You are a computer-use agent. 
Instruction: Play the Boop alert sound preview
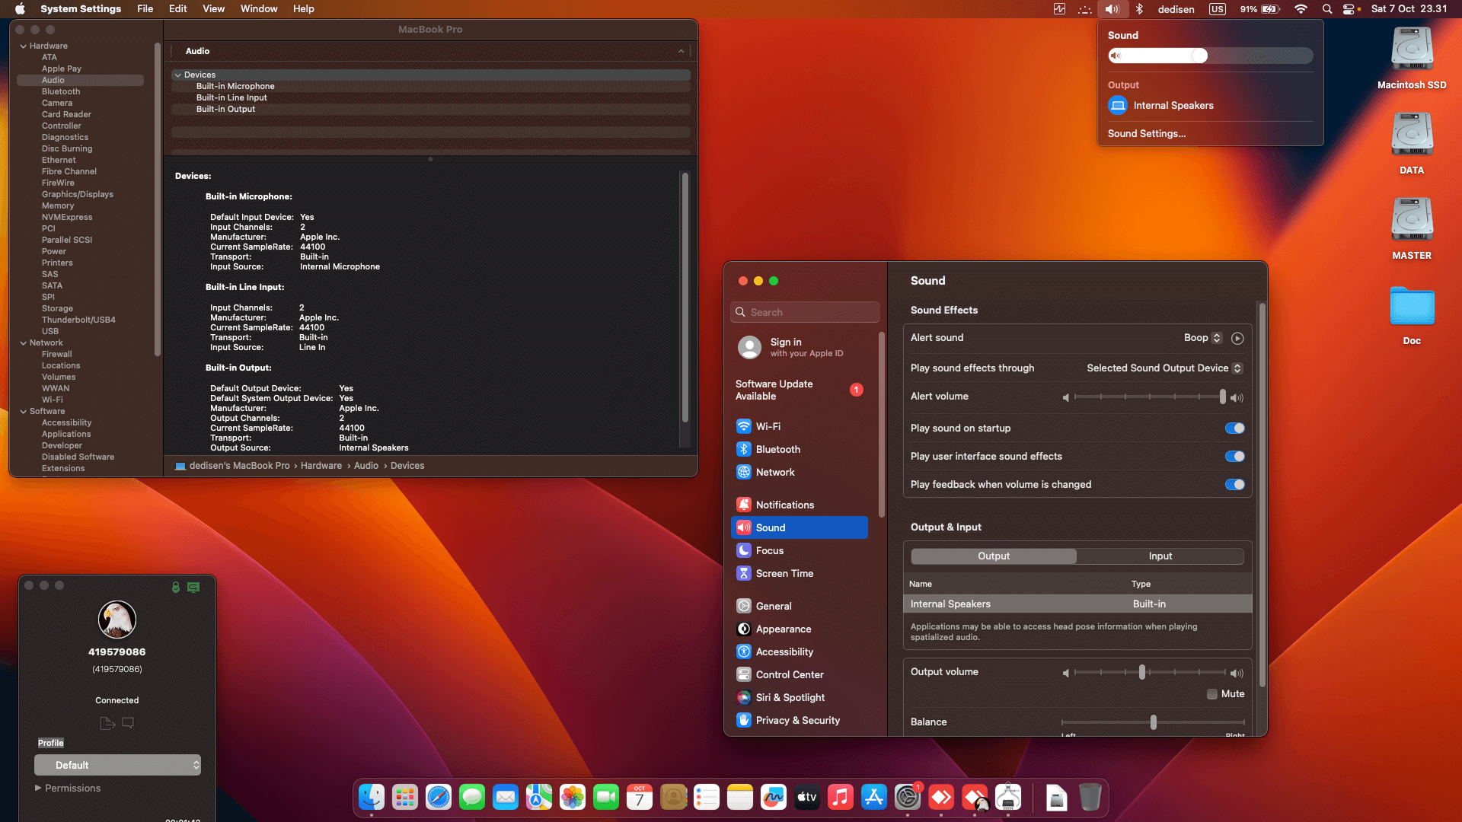pos(1237,338)
